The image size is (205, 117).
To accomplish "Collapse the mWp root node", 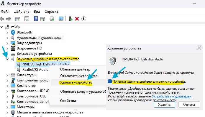I will click(x=2, y=27).
